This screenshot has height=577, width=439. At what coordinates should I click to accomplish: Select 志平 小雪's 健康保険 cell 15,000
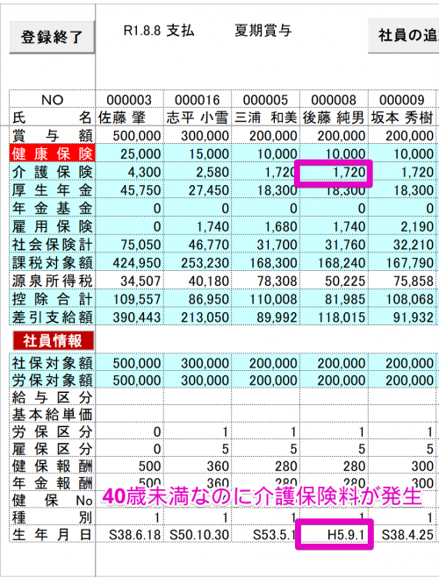[x=198, y=153]
